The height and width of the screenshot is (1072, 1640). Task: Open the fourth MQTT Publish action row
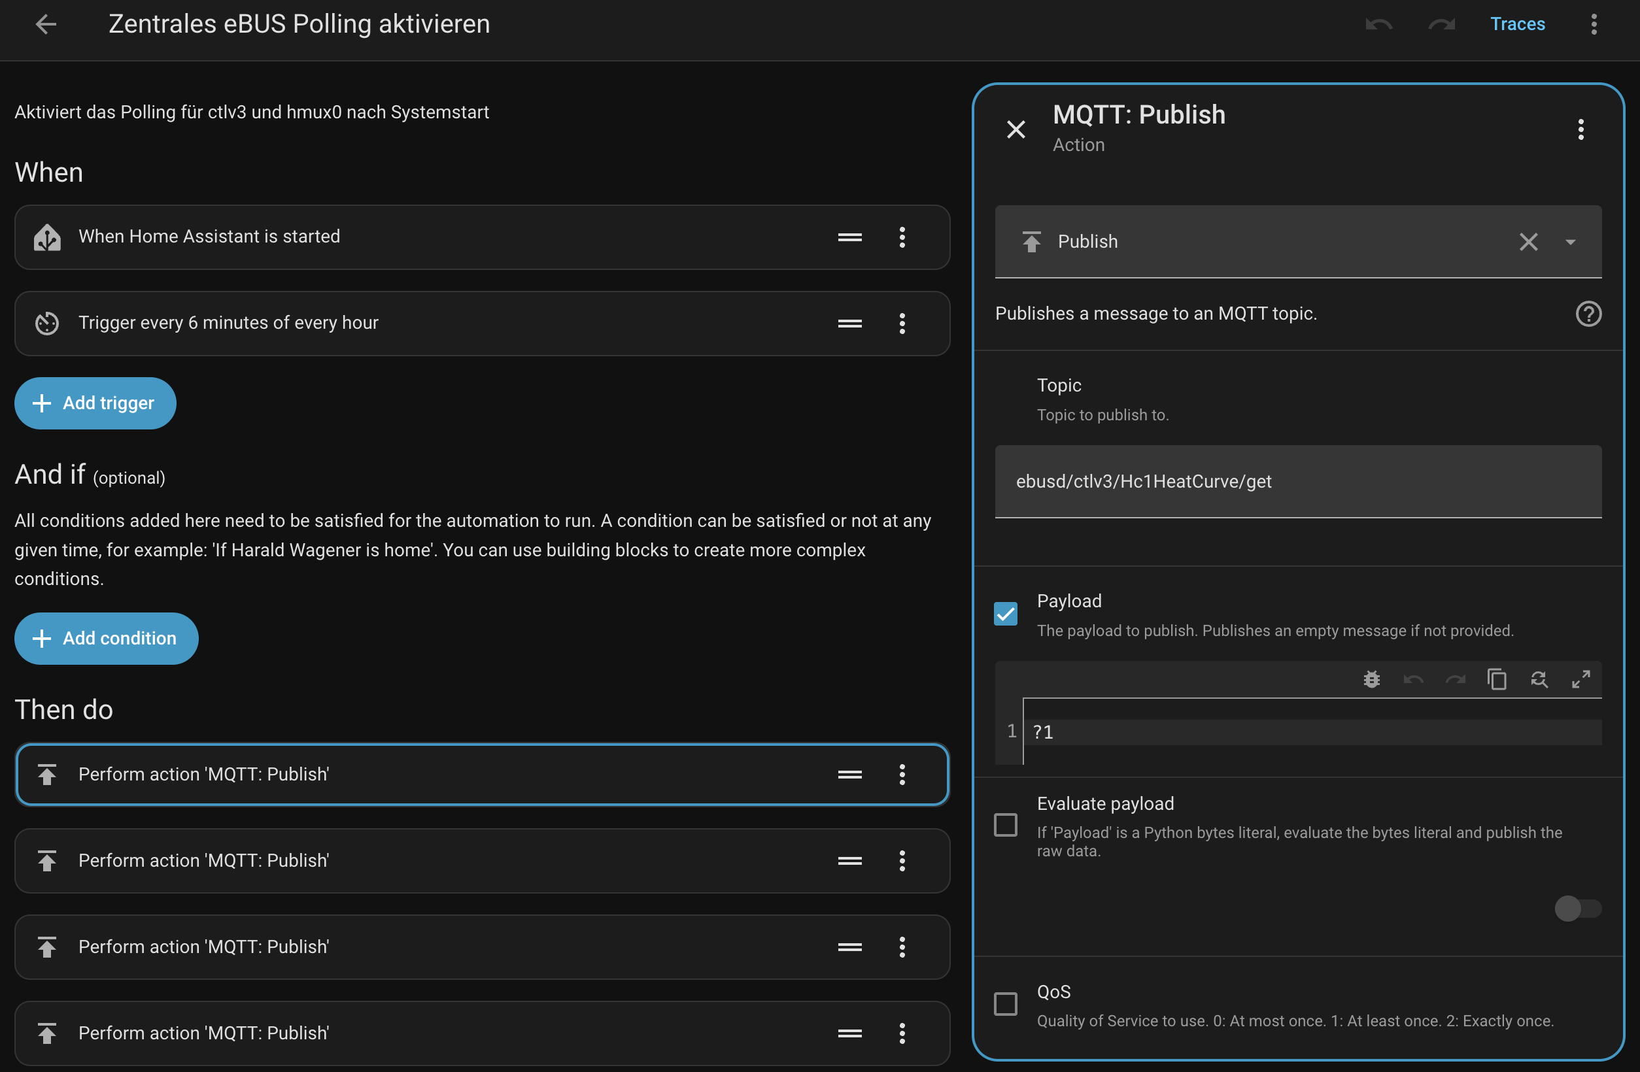[x=483, y=1033]
